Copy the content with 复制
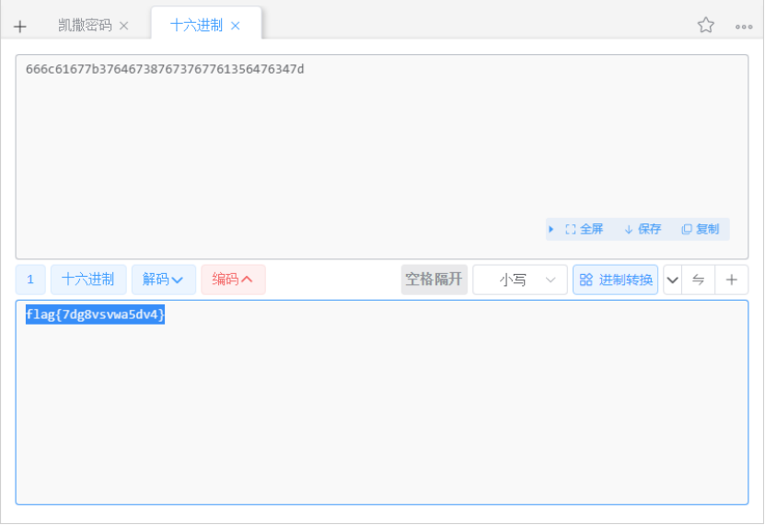Viewport: 765px width, 525px height. [701, 229]
